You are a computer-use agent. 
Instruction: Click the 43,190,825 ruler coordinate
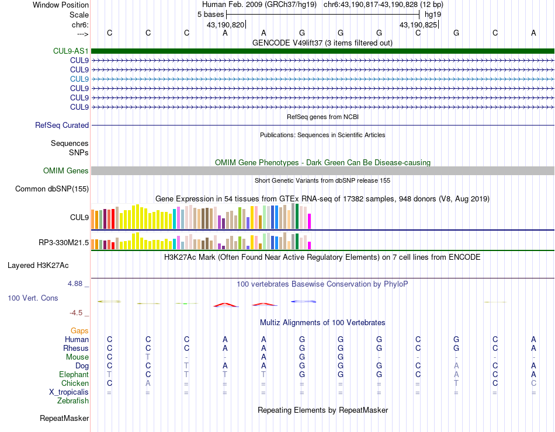coord(418,25)
